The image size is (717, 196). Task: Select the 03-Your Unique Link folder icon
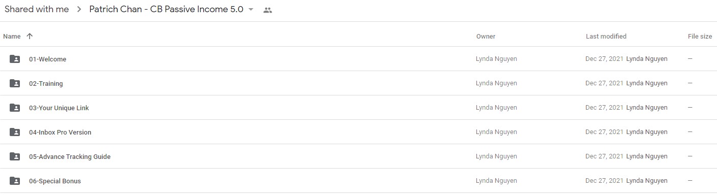(15, 108)
